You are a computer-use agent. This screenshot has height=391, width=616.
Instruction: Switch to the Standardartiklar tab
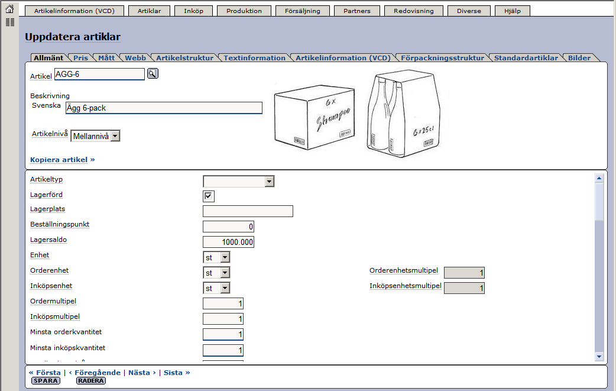(x=526, y=58)
